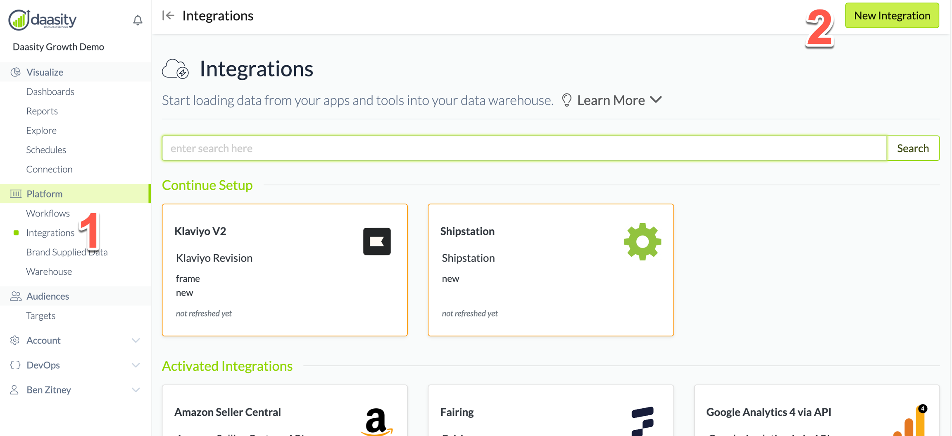Expand the Ben Zitney user menu
Screen dimensions: 952x436
click(x=136, y=390)
